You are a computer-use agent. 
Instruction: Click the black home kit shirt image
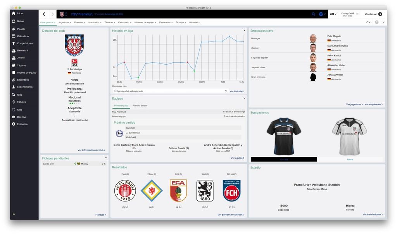284,136
